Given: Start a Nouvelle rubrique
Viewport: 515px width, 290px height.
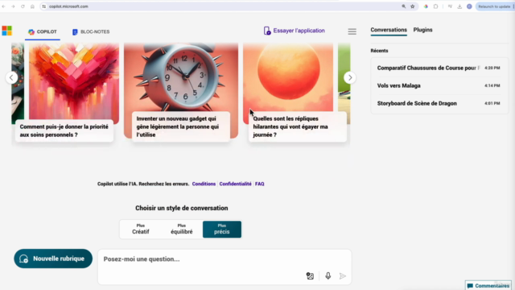Looking at the screenshot, I should point(53,259).
